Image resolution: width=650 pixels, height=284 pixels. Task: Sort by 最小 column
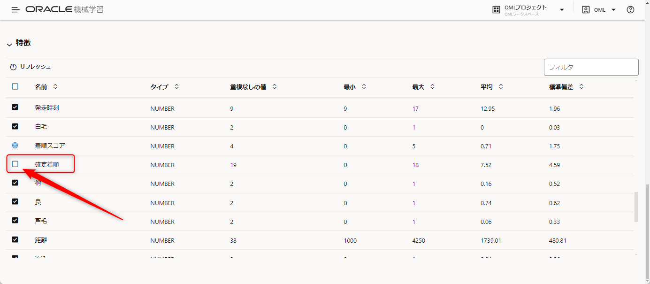click(x=364, y=87)
